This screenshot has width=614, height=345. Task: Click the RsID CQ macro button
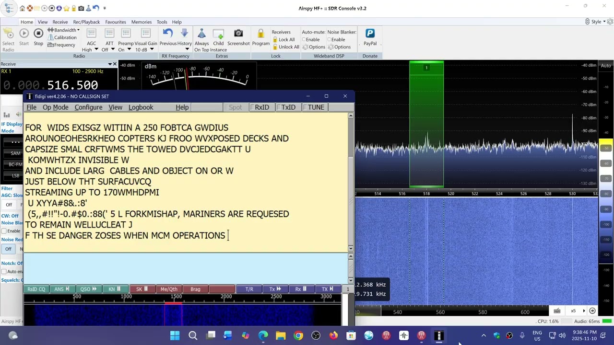[x=36, y=289]
